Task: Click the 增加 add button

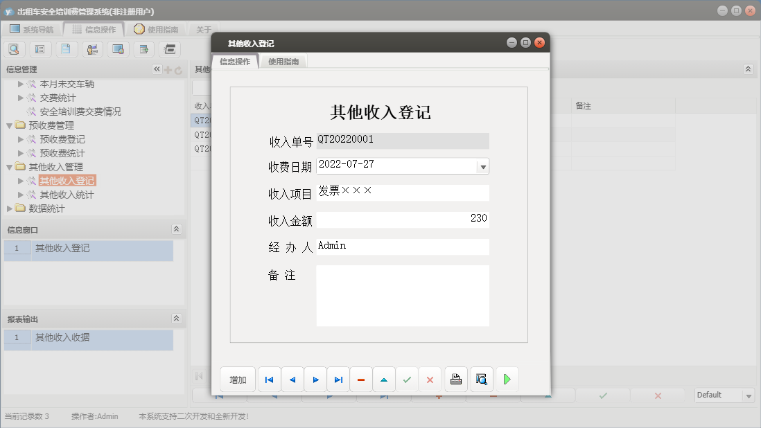Action: point(238,379)
